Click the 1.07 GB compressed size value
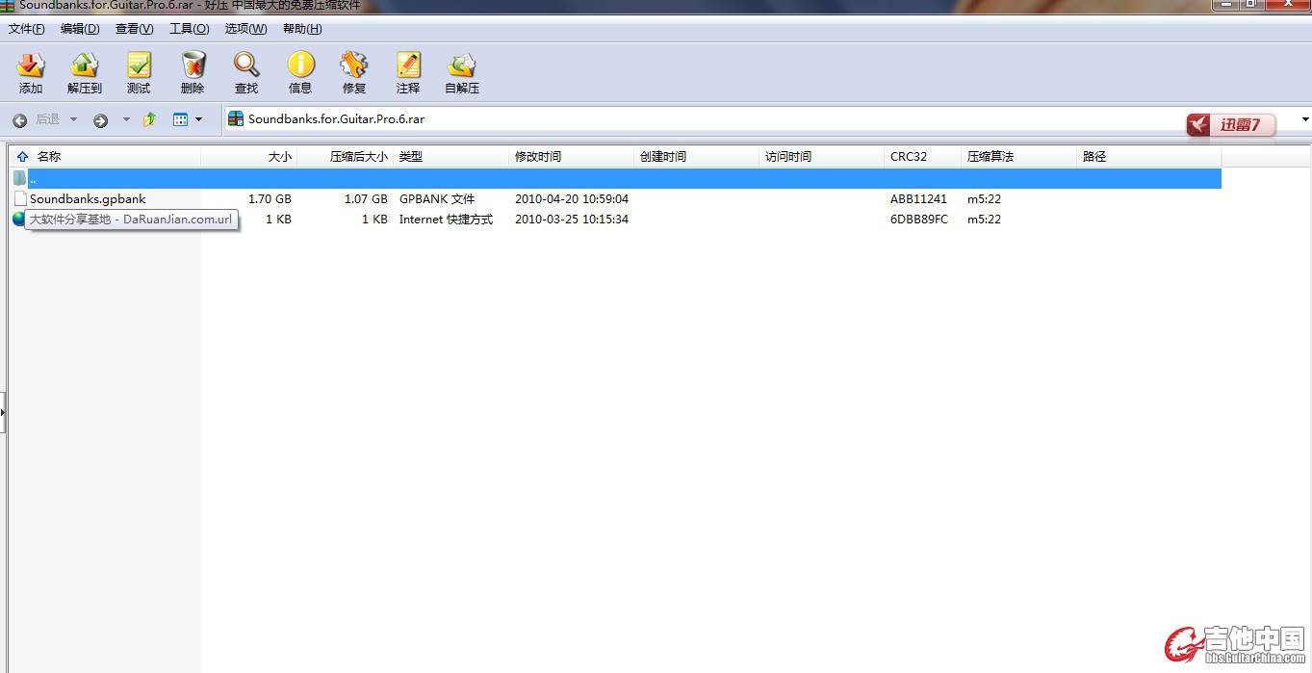1312x673 pixels. point(366,199)
